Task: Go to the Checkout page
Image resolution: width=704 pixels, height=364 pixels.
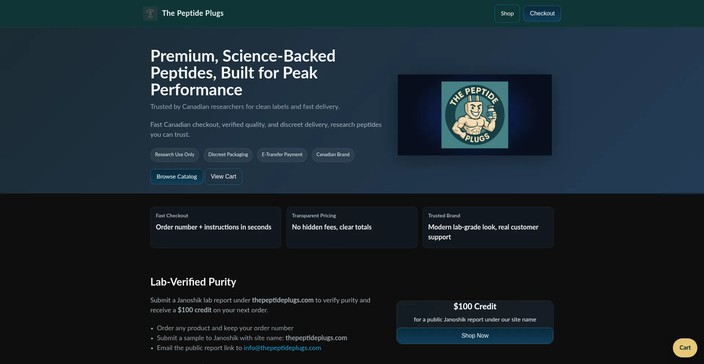Action: (x=542, y=13)
